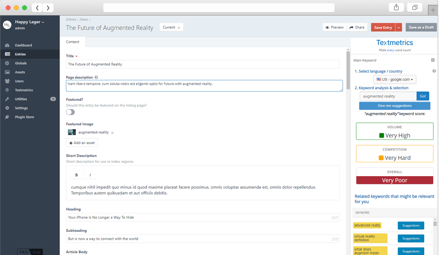Click the News breadcrumb link

(x=84, y=20)
